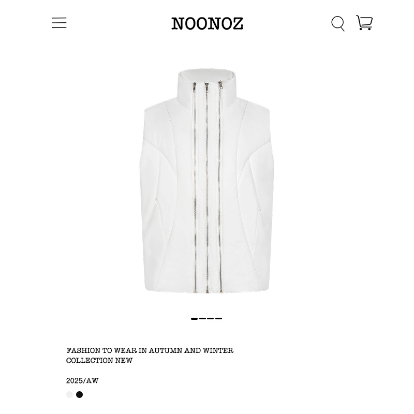This screenshot has height=414, width=414.
Task: Jump to the second carousel slide indicator
Action: (x=202, y=319)
